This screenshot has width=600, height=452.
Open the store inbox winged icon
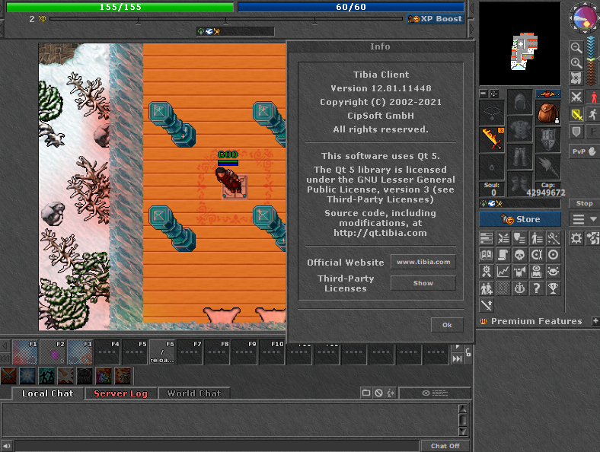(x=548, y=94)
